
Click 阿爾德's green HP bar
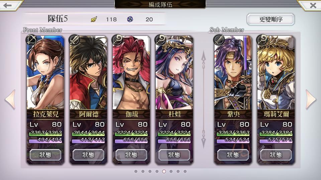(x=88, y=133)
